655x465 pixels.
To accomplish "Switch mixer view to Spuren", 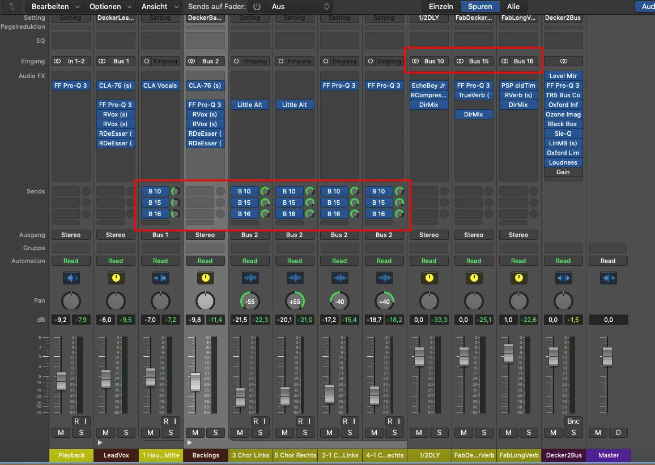I will click(x=480, y=6).
